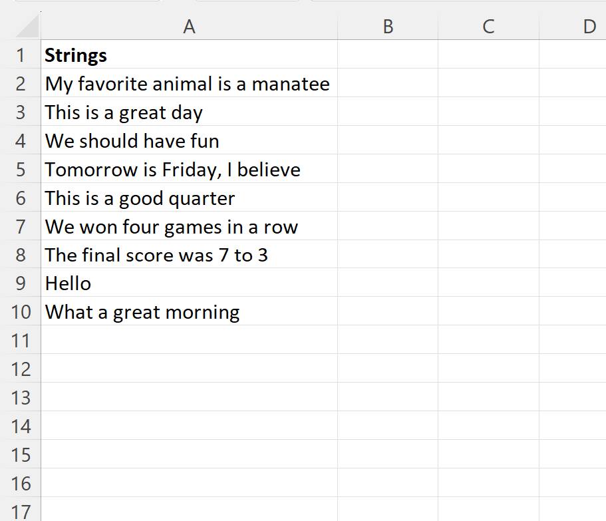Select row 17 header
This screenshot has width=606, height=521.
point(20,512)
